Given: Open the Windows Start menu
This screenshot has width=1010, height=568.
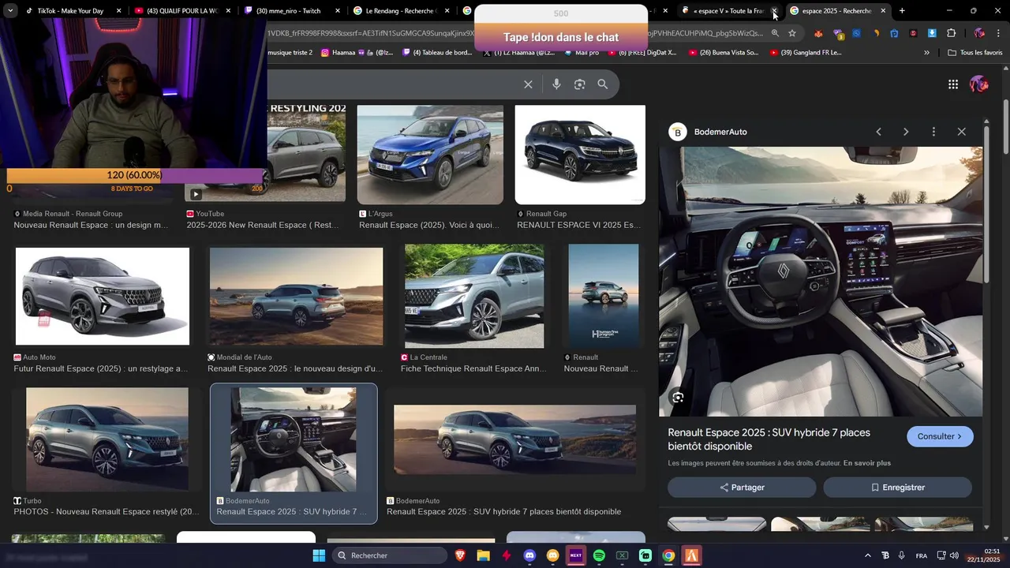Looking at the screenshot, I should click(319, 555).
